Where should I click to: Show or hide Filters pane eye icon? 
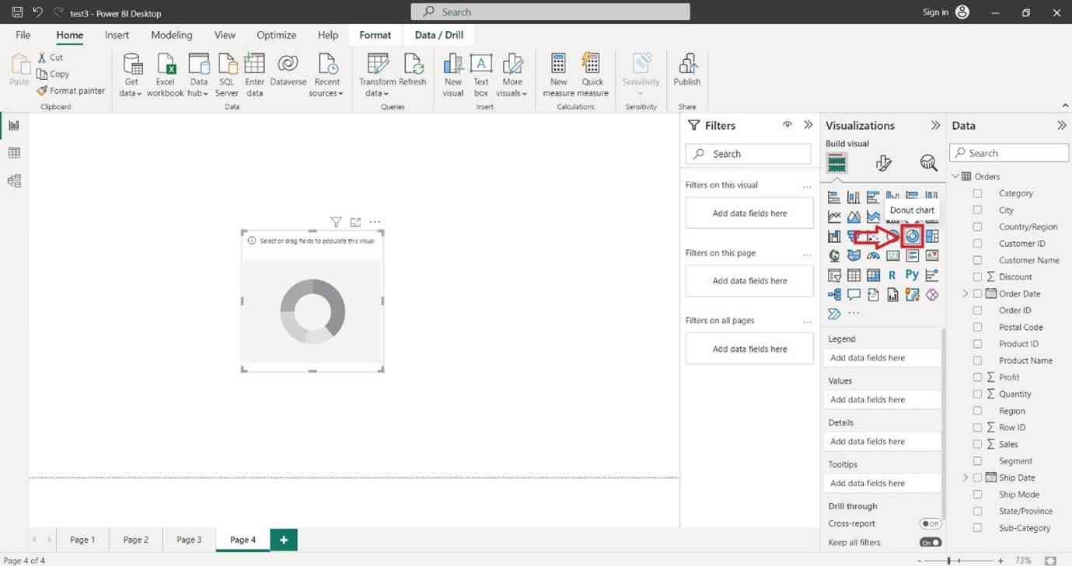[x=787, y=125]
